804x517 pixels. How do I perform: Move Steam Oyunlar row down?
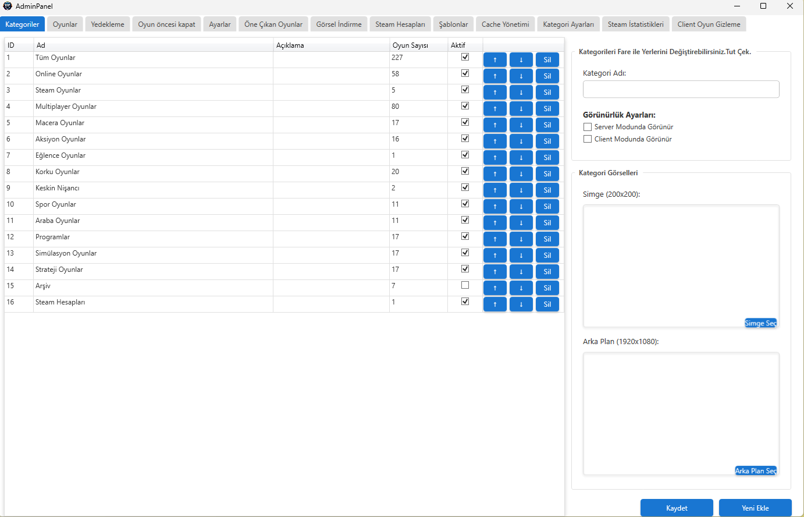click(x=521, y=92)
